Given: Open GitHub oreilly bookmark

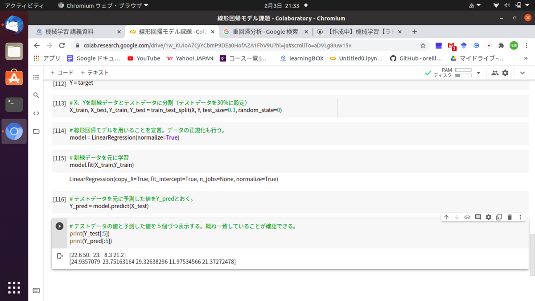Looking at the screenshot, I should click(416, 58).
